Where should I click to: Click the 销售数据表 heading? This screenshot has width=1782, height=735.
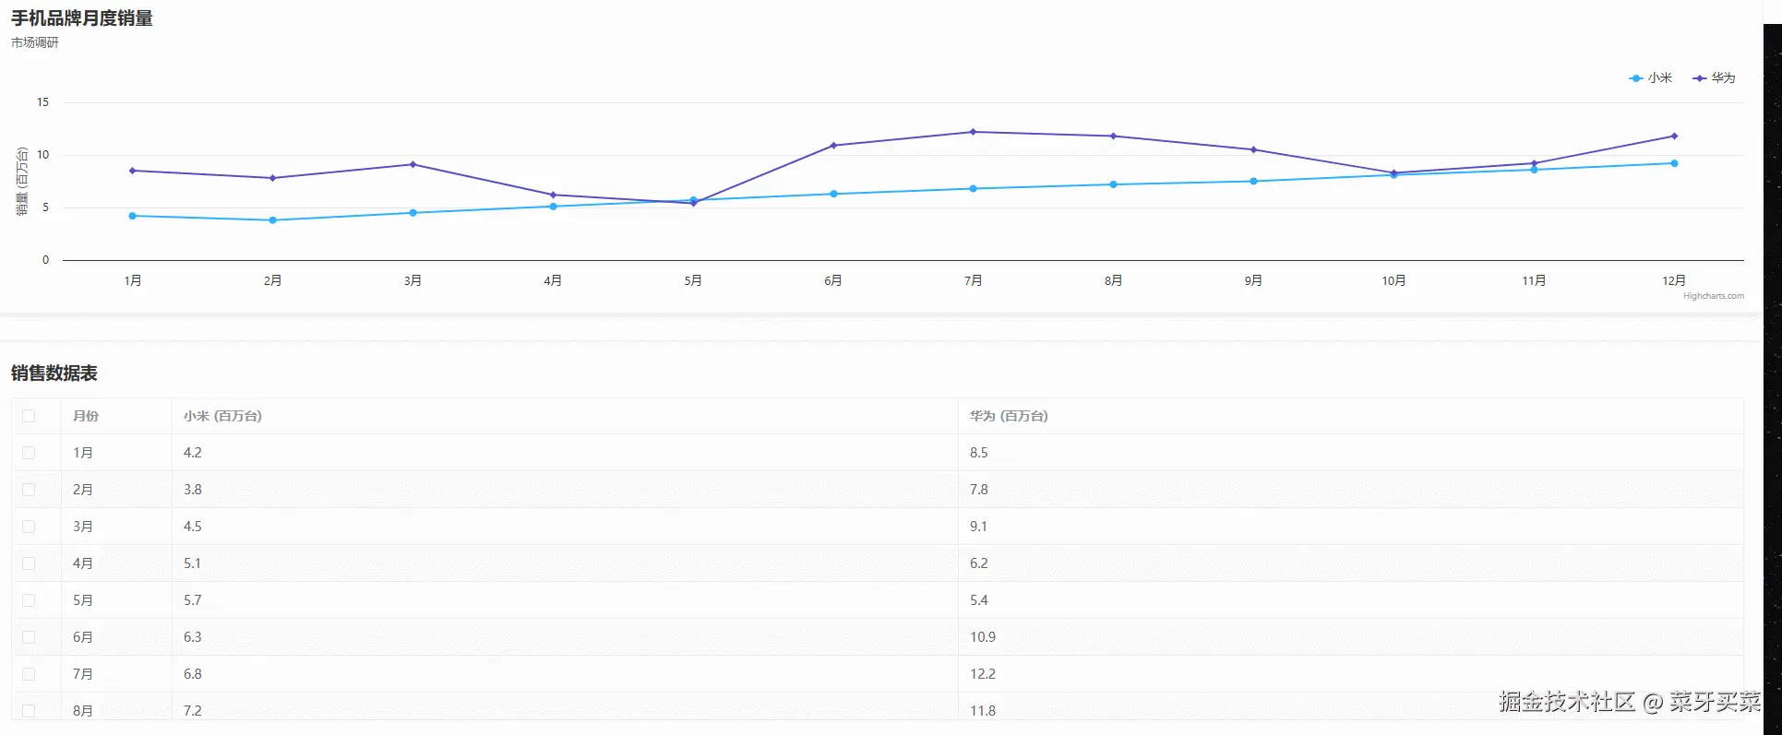pos(54,373)
